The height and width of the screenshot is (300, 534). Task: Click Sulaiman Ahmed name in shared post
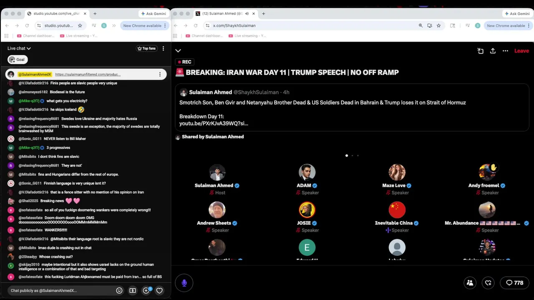(x=210, y=92)
